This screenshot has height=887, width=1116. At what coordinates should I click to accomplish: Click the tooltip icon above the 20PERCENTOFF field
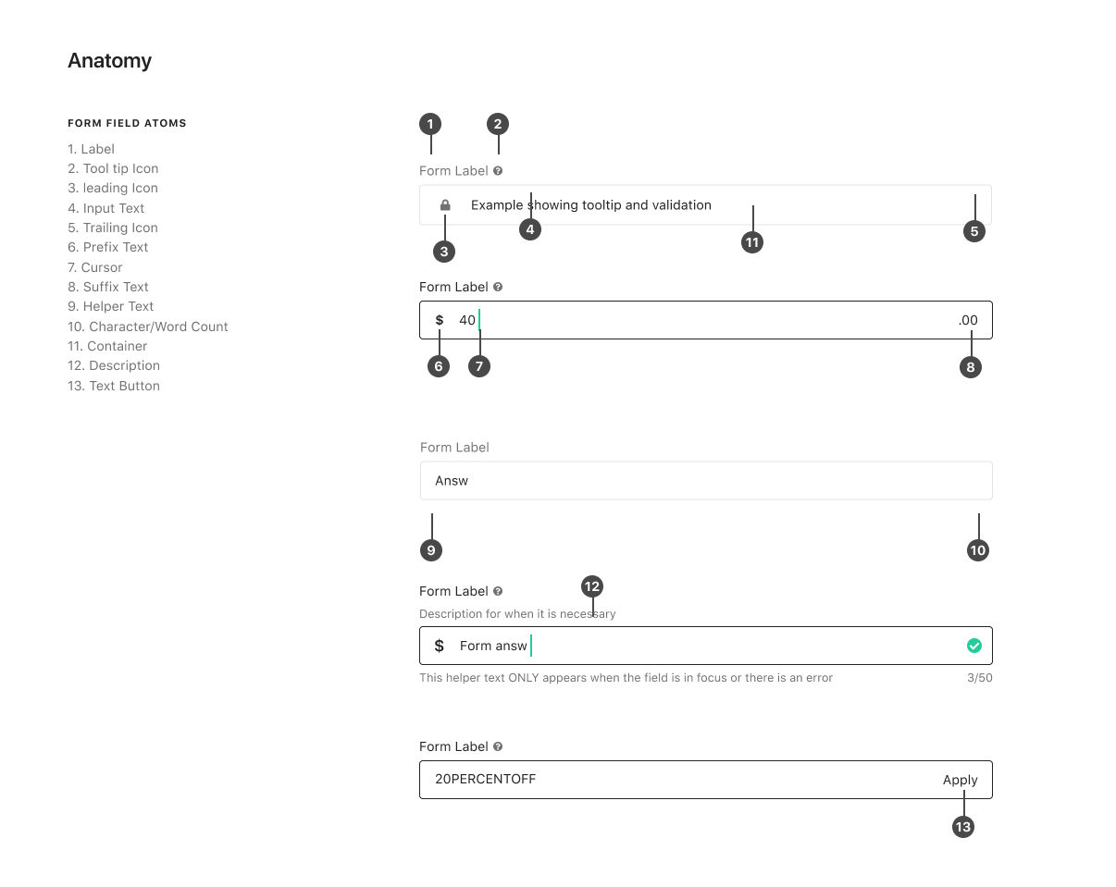coord(498,746)
